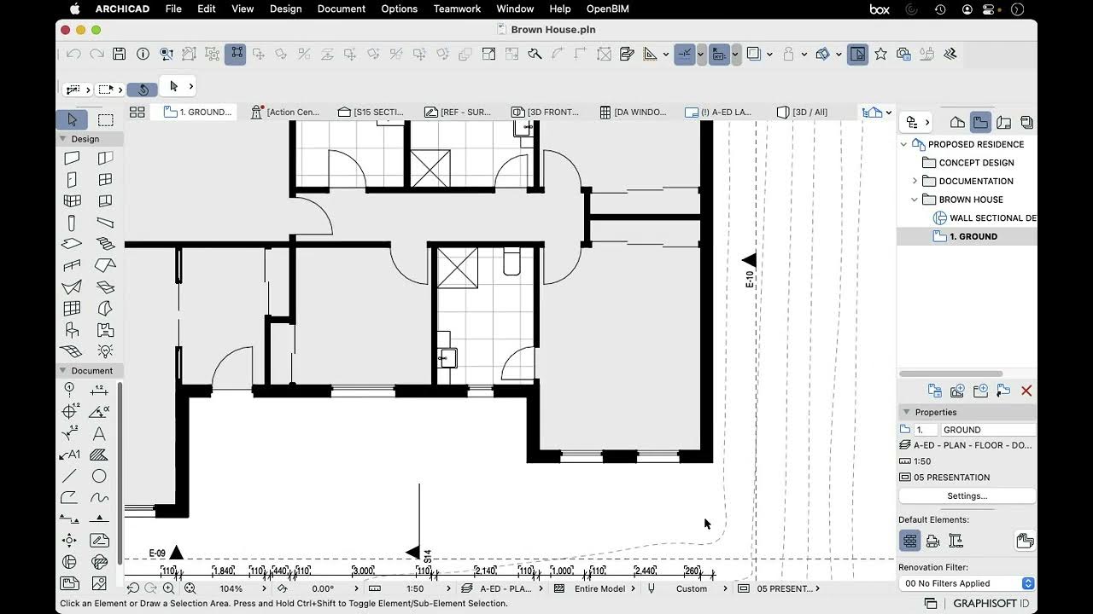Select CONCEPT DESIGN folder in navigator
The image size is (1093, 614).
(968, 163)
